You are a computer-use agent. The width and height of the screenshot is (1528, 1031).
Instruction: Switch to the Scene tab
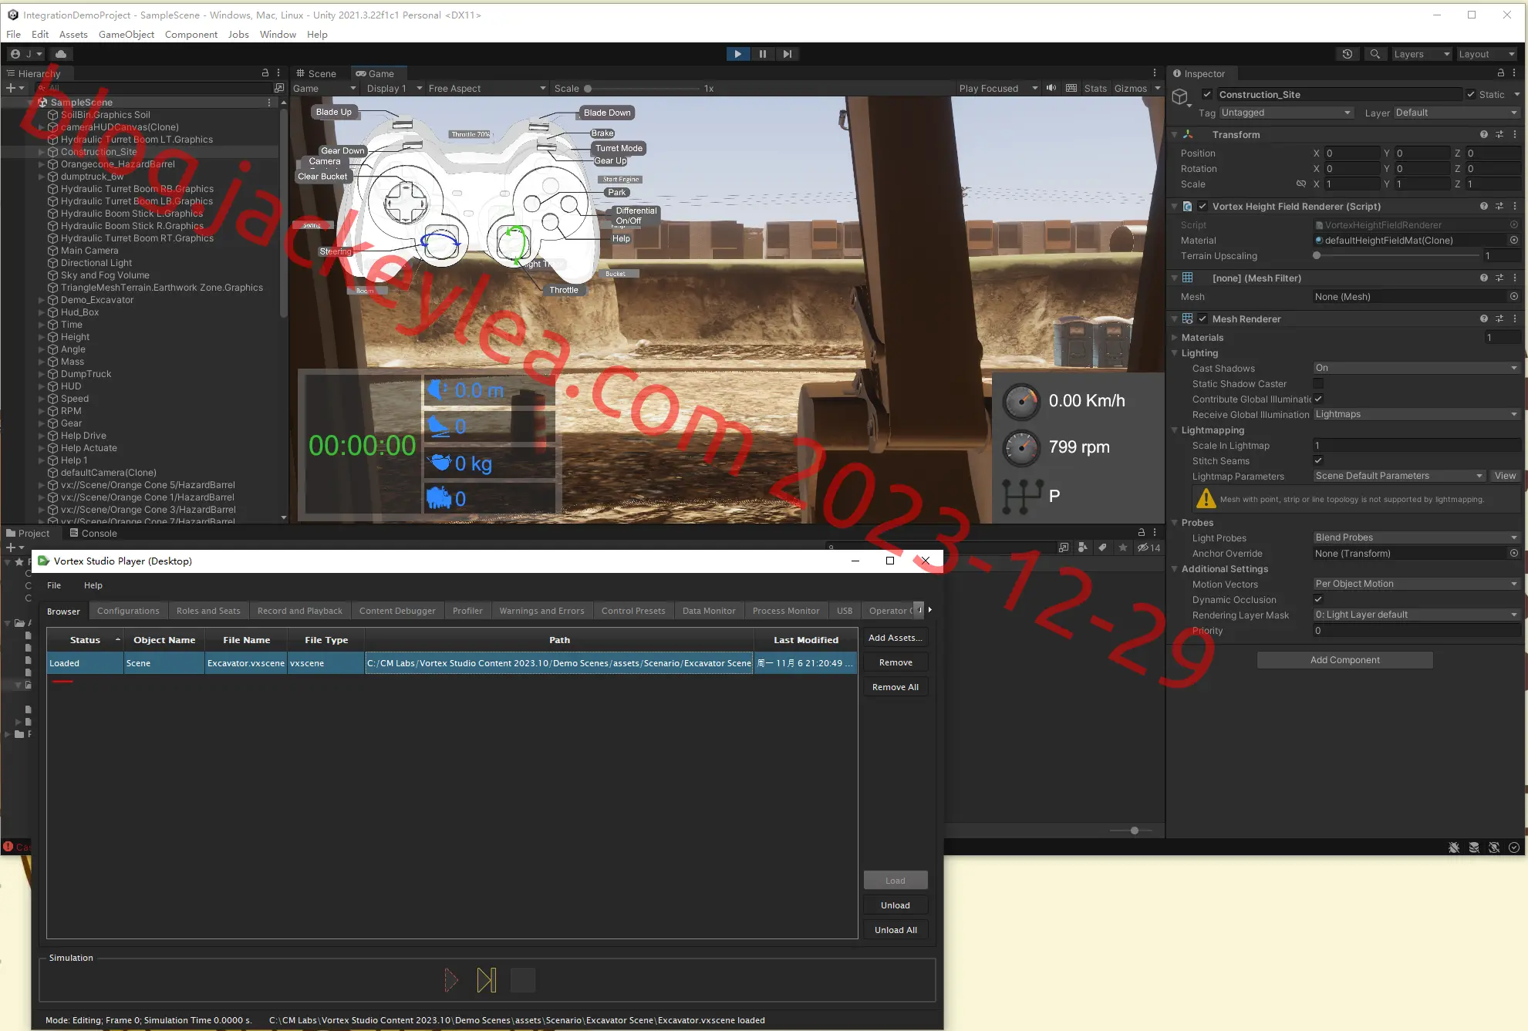[x=317, y=73]
